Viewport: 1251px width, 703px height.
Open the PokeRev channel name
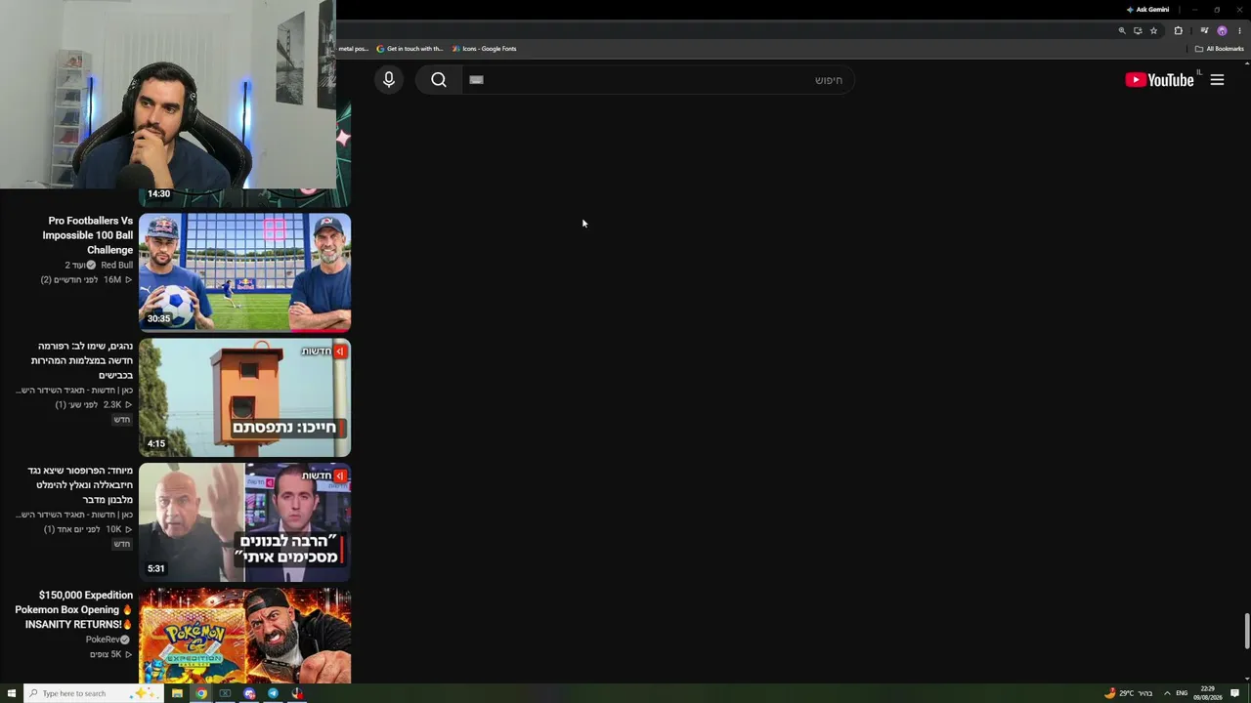pyautogui.click(x=103, y=640)
